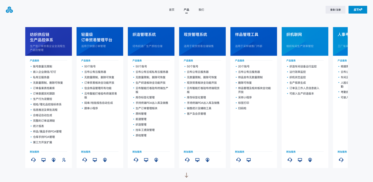Click the 质检管理 list item
Viewport: 373px width, 182px height.
[x=141, y=136]
